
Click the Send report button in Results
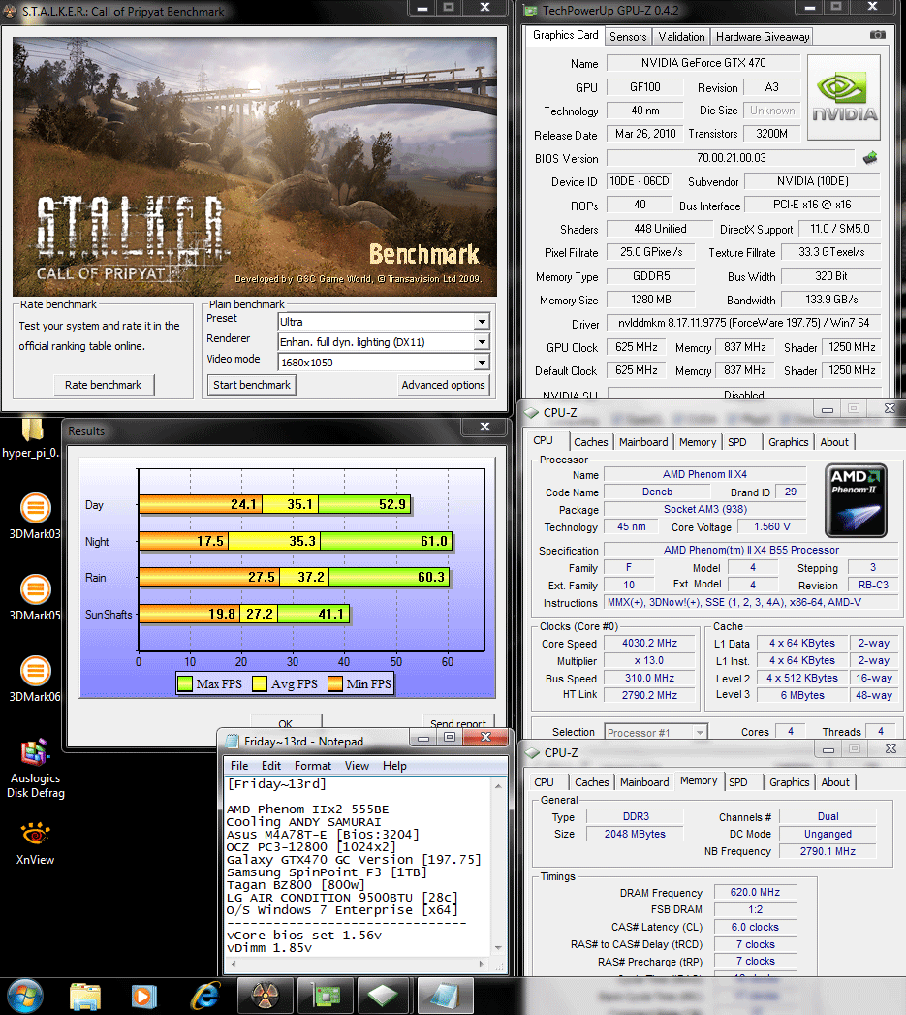point(458,722)
